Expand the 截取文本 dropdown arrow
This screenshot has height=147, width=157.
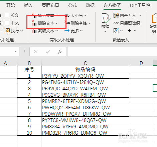pos(56,31)
